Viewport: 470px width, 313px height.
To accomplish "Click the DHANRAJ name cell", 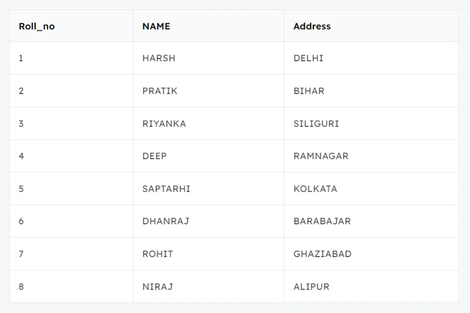I will click(x=166, y=221).
